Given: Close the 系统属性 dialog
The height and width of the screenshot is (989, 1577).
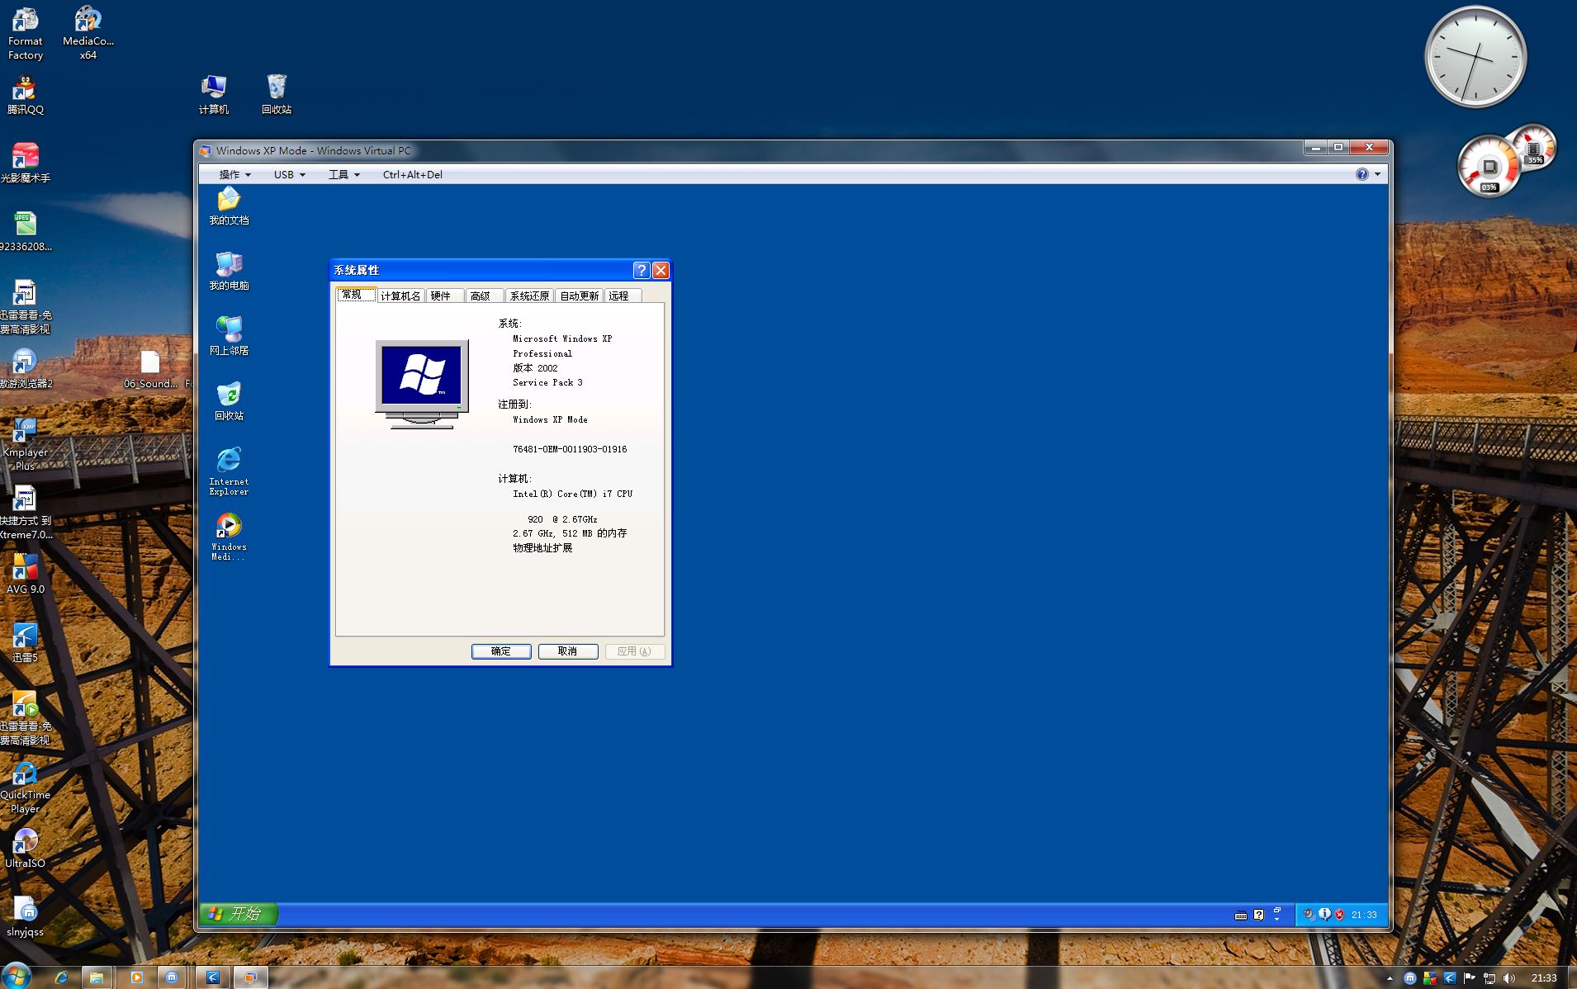Looking at the screenshot, I should 661,270.
